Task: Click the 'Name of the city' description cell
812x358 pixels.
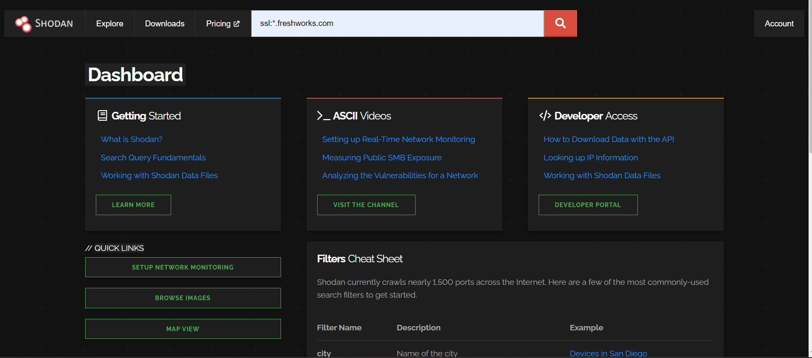Action: pyautogui.click(x=427, y=353)
